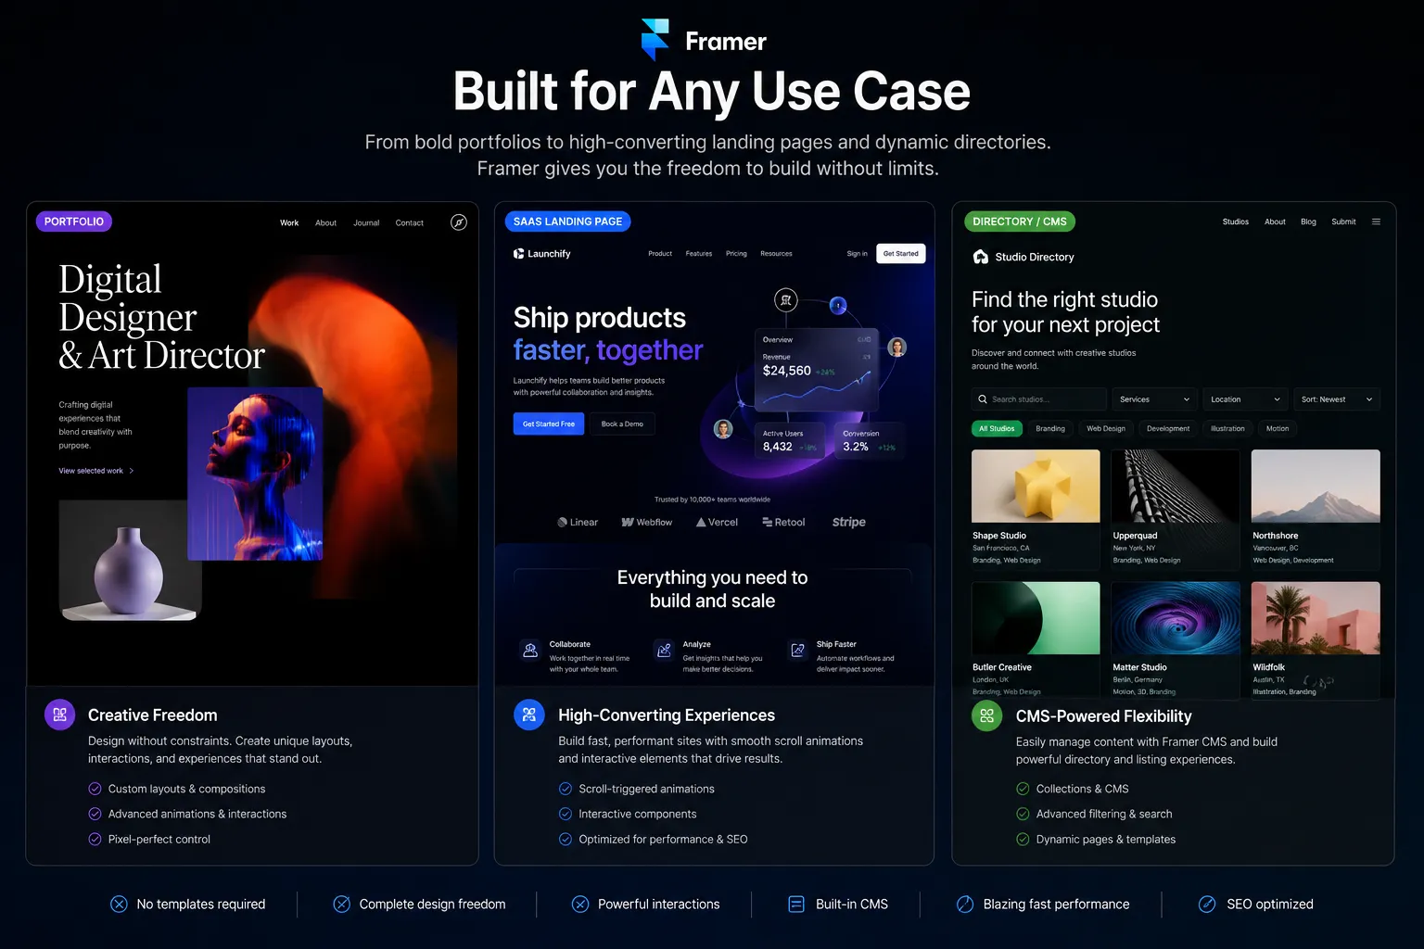Click the Collaborate feature icon
Screen dimensions: 1424x949
tap(530, 651)
